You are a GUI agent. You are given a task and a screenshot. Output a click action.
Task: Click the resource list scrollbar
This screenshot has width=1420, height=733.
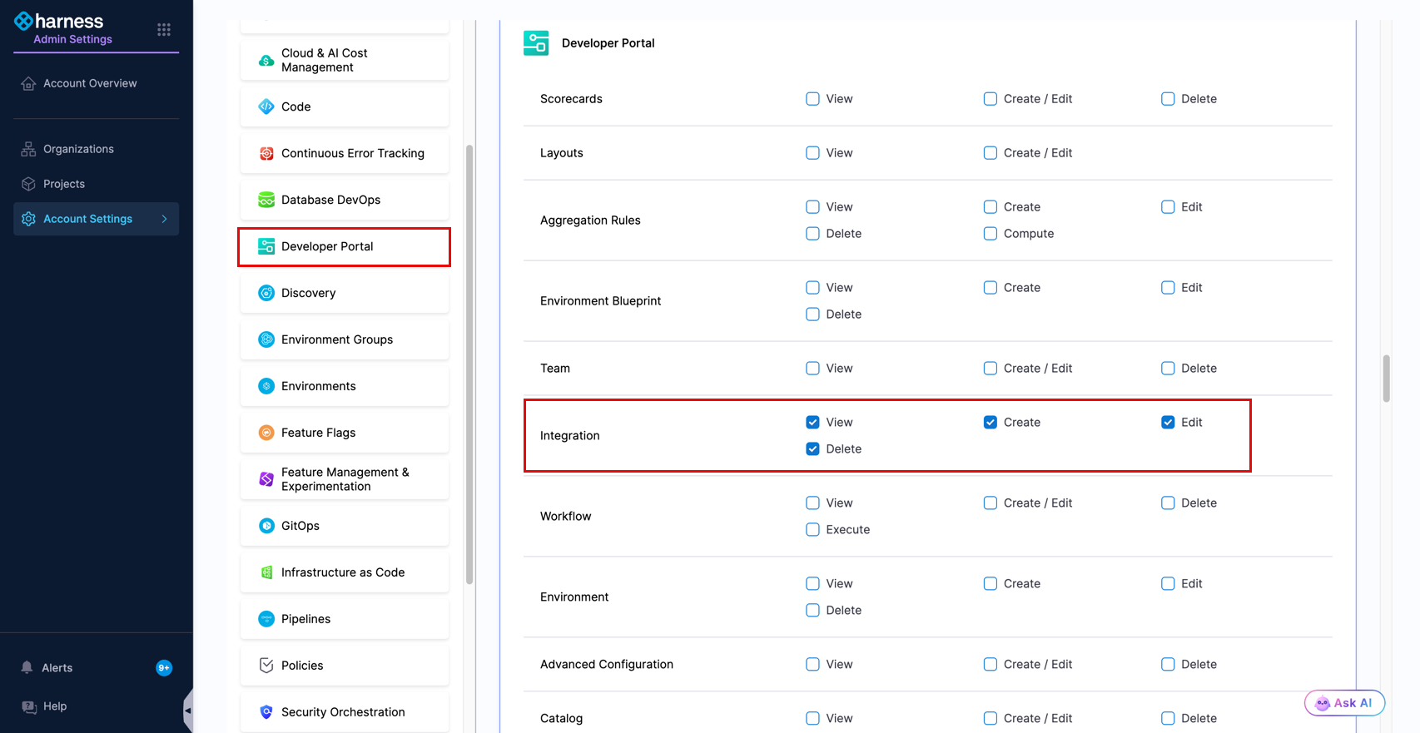pyautogui.click(x=469, y=364)
